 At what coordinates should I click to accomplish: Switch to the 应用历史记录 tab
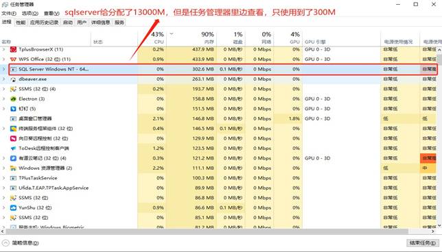click(44, 23)
